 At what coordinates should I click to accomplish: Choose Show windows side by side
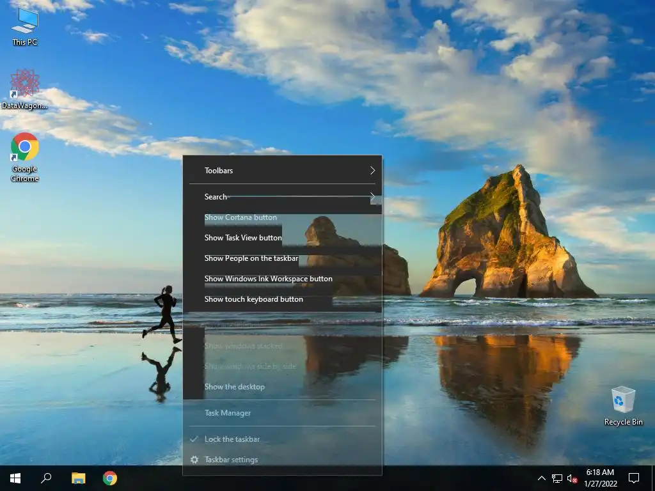click(x=282, y=366)
